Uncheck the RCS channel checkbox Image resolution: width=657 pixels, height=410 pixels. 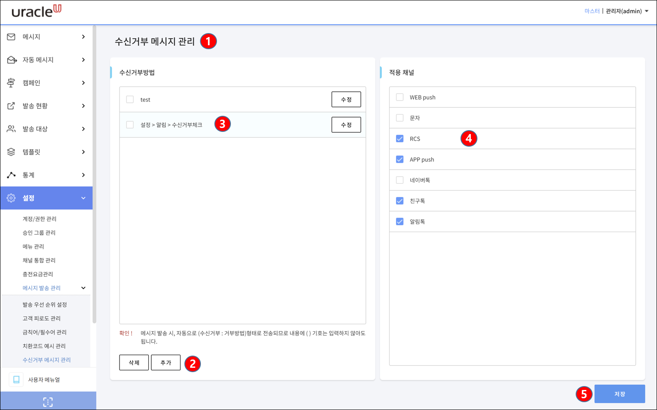400,138
